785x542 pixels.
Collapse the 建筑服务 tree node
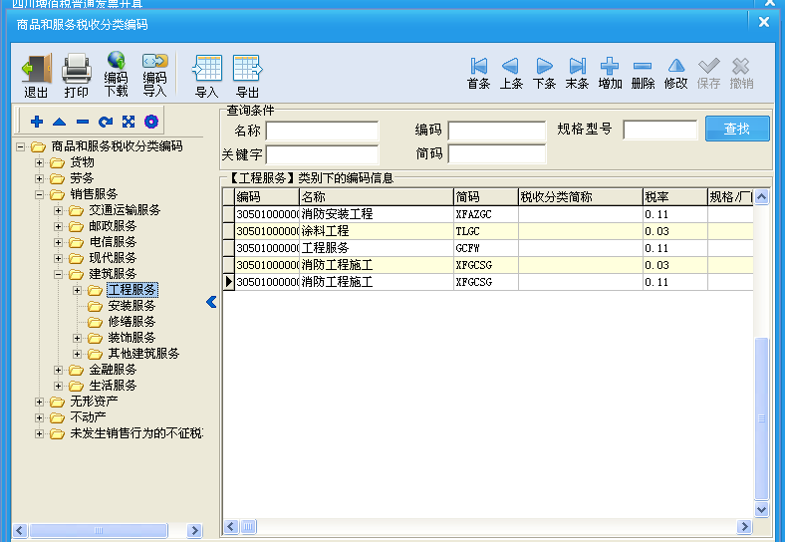(x=59, y=274)
